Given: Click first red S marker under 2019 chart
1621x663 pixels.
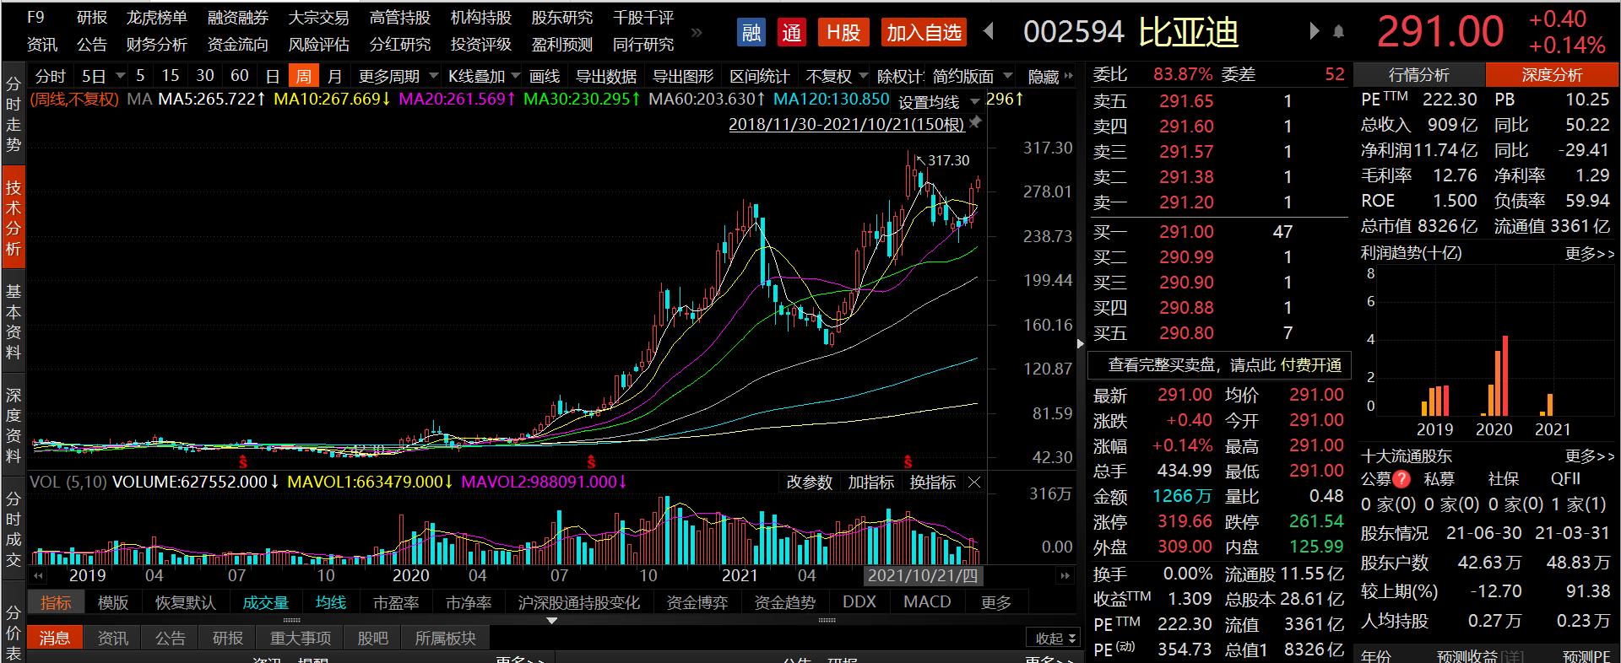Looking at the screenshot, I should point(243,461).
